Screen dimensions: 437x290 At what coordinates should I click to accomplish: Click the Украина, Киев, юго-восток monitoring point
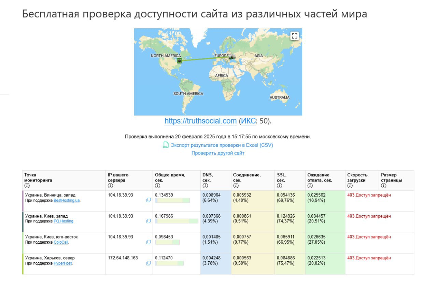(52, 237)
